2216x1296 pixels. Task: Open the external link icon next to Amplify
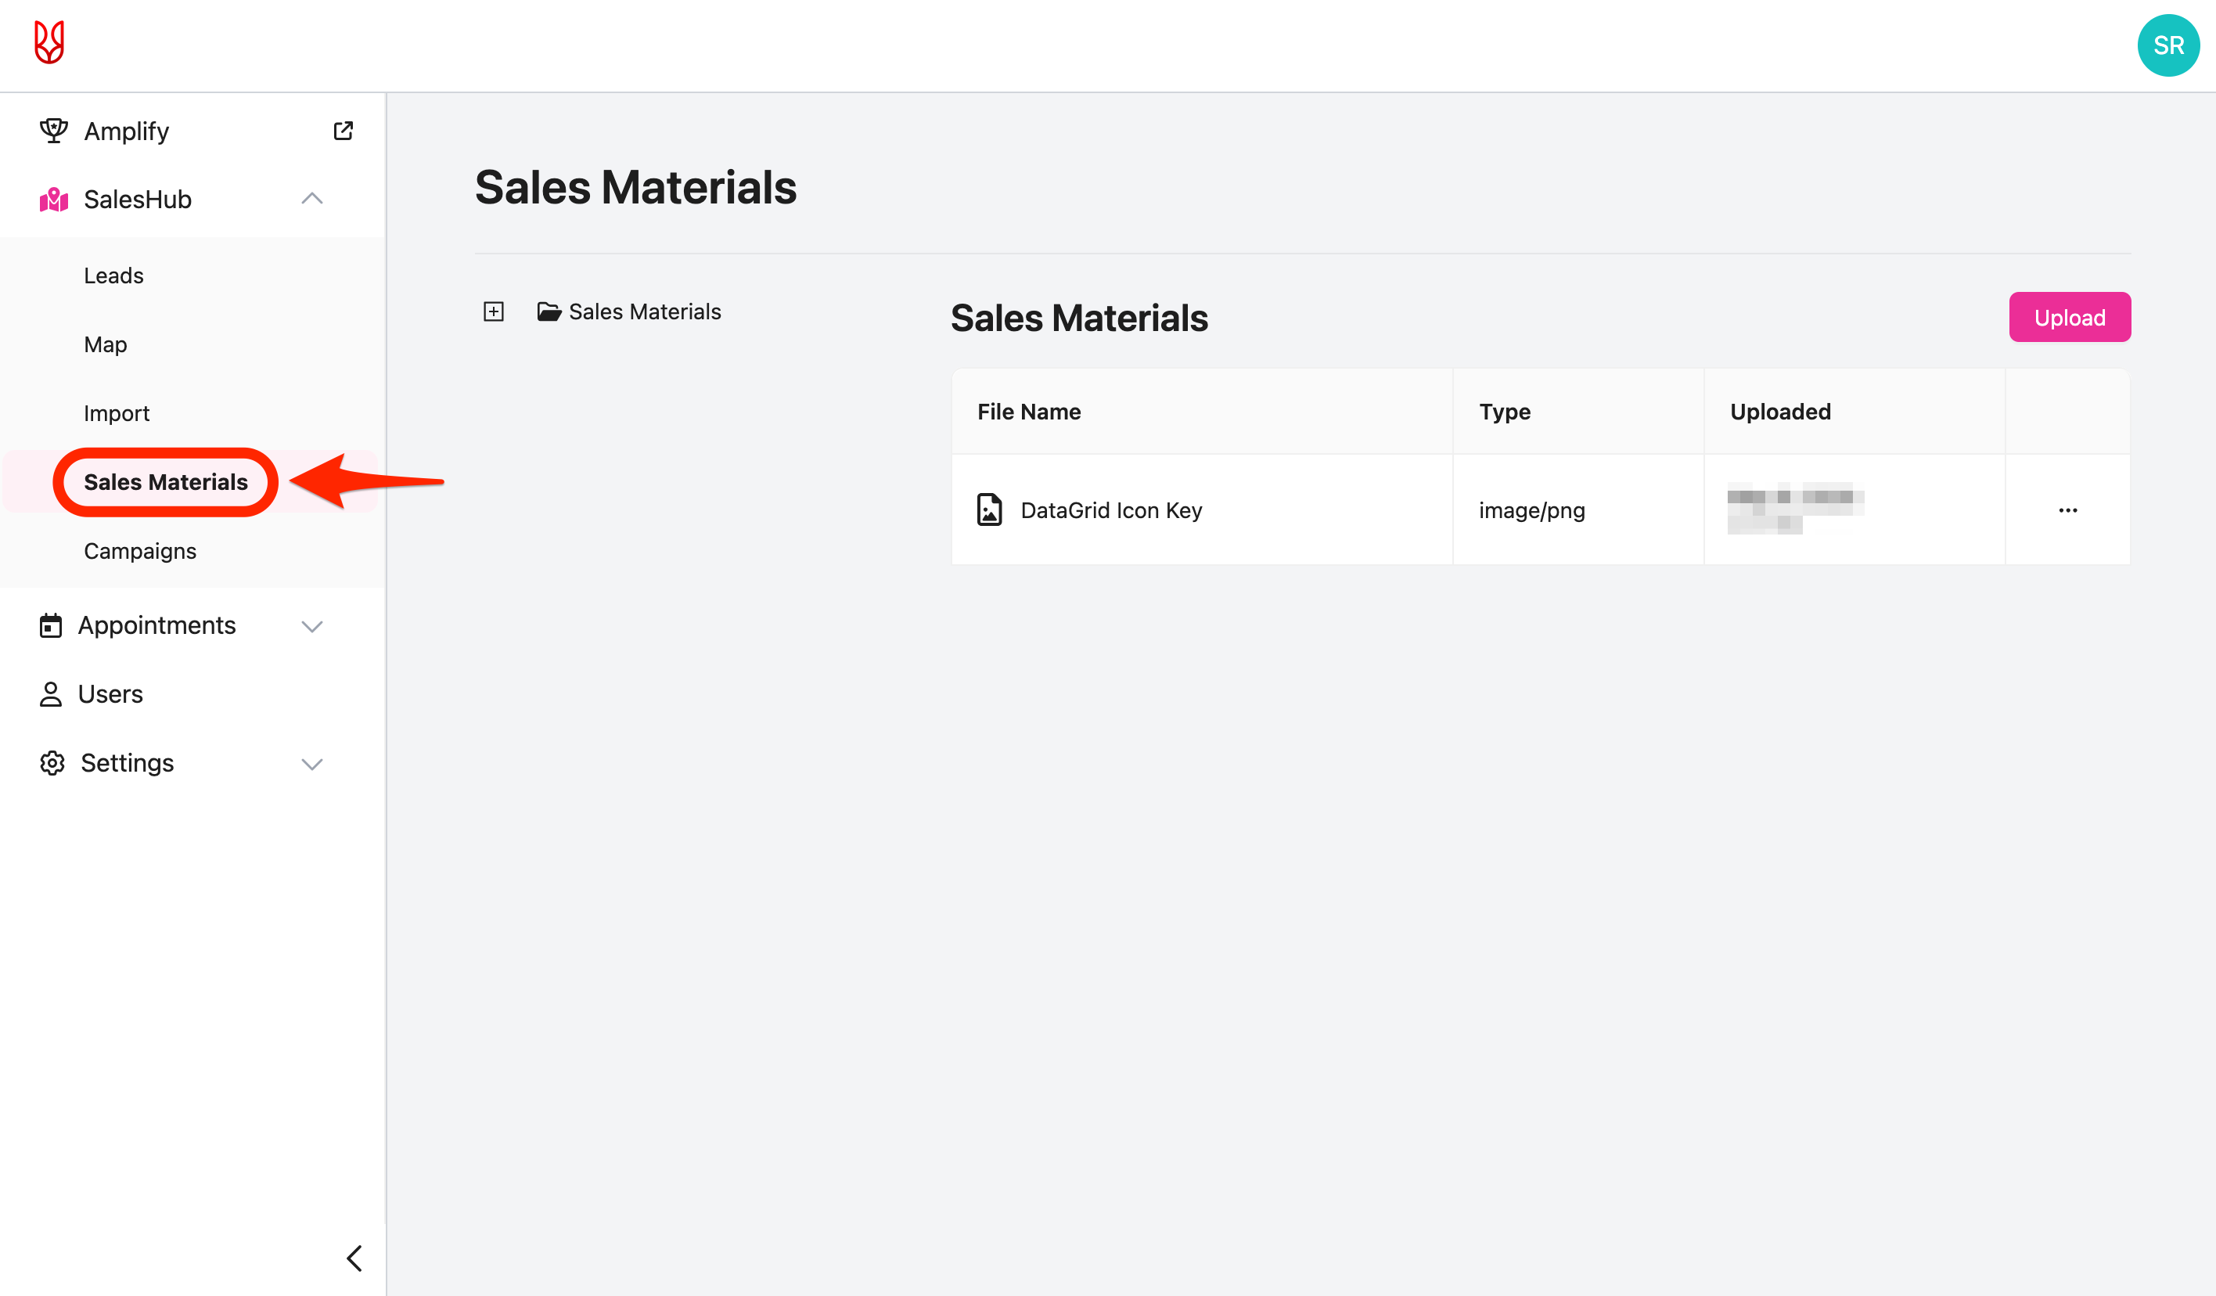tap(344, 130)
